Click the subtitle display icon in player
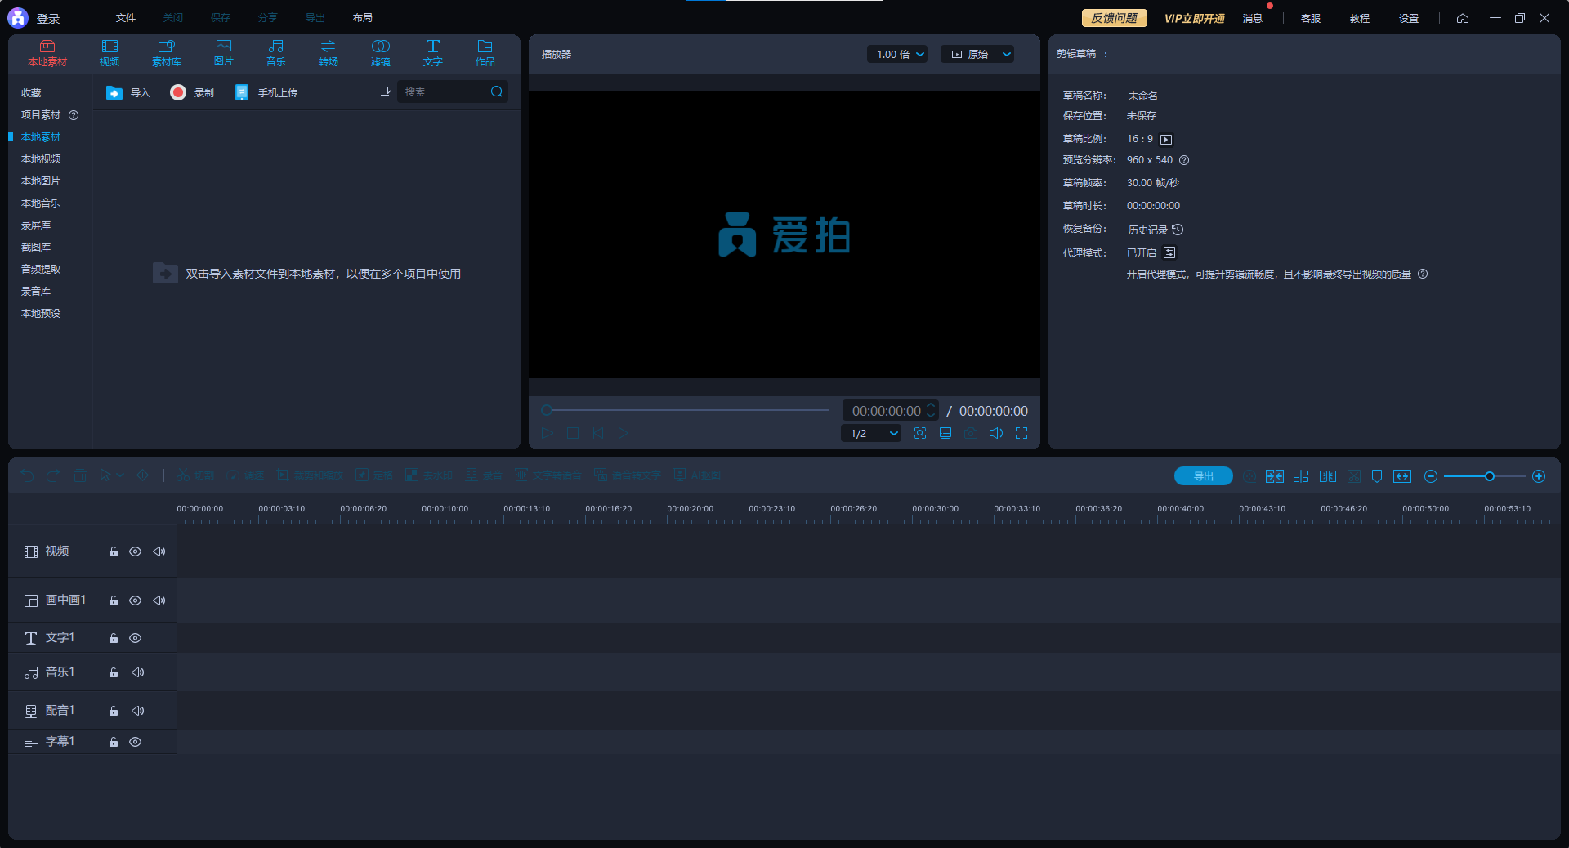This screenshot has height=848, width=1569. pyautogui.click(x=945, y=433)
